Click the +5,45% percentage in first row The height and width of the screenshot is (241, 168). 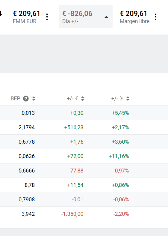pos(120,113)
